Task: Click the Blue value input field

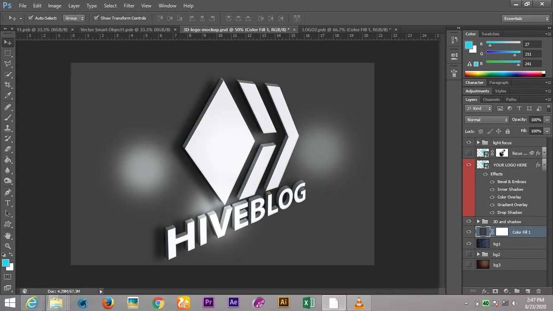Action: (x=532, y=63)
